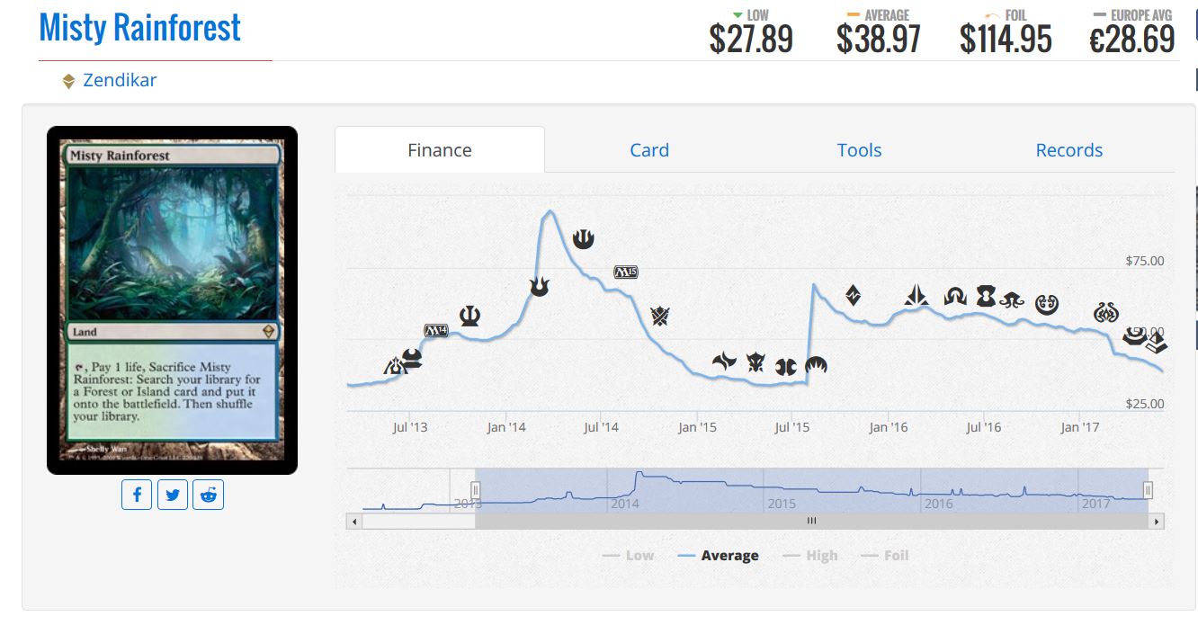Click the tentacled Eldritch Moon set marker
This screenshot has width=1198, height=625.
point(1013,298)
